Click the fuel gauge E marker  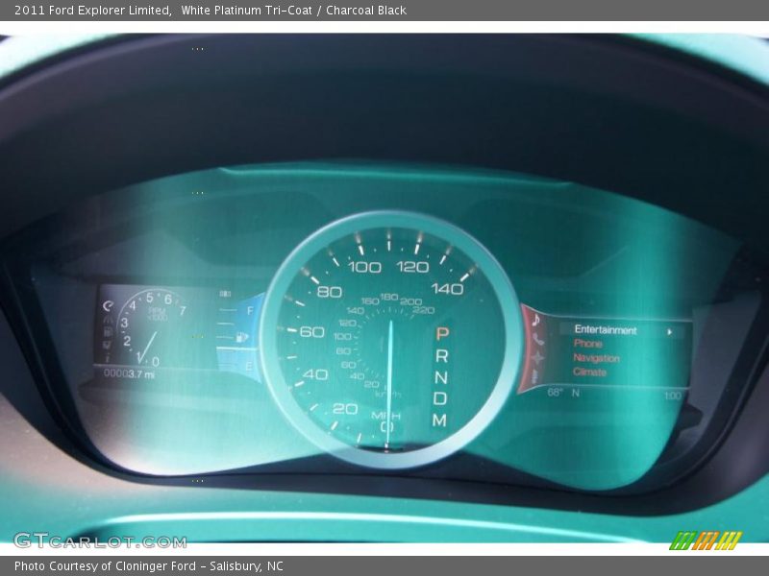(249, 366)
